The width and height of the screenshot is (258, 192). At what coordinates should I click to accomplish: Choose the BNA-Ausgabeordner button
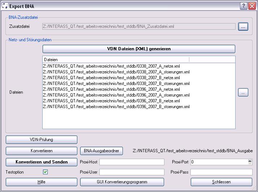coord(101,151)
